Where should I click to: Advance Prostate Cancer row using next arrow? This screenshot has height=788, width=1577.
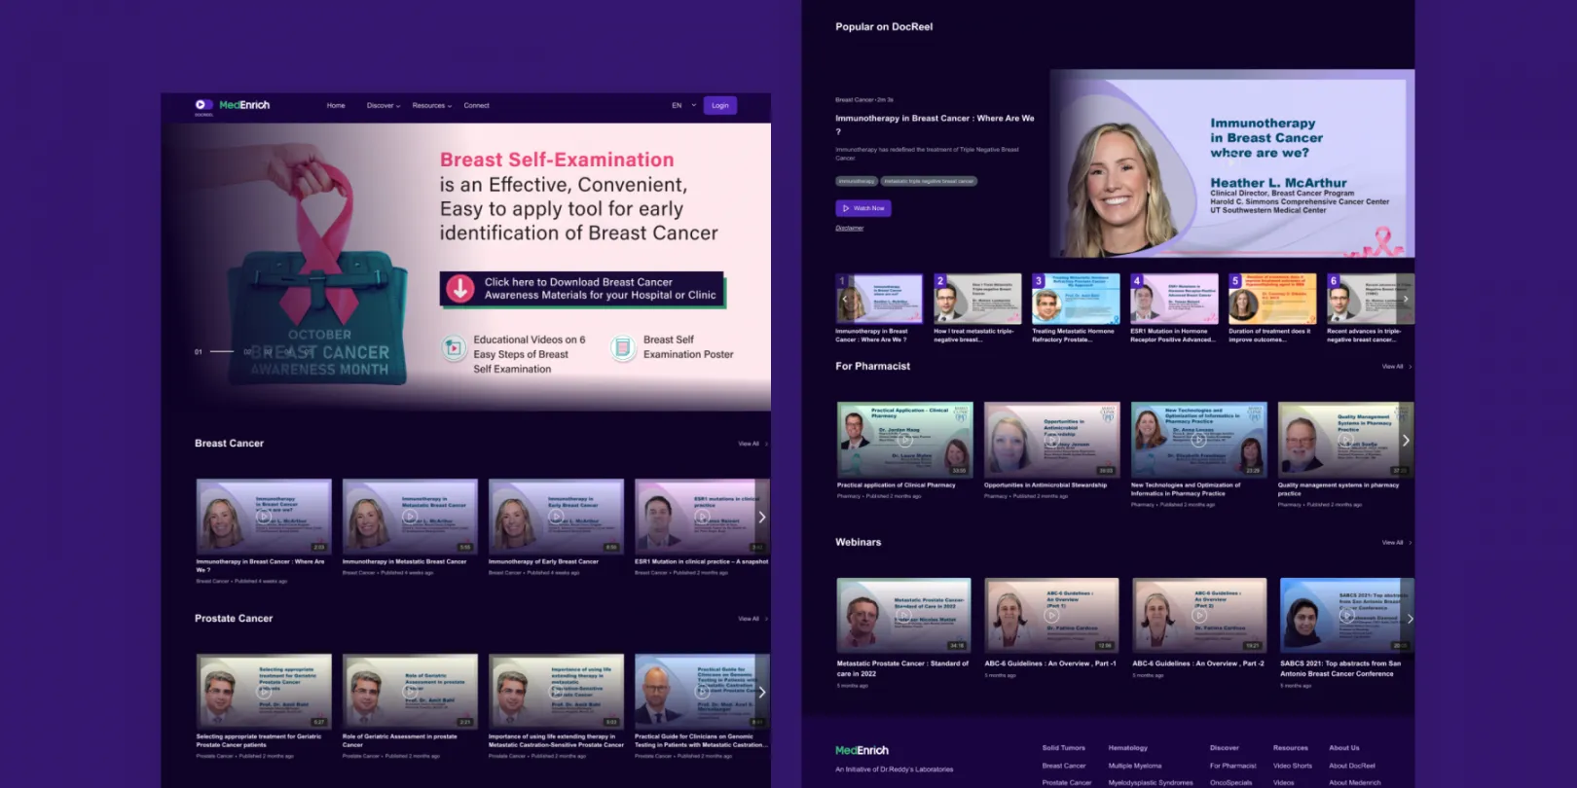pyautogui.click(x=761, y=692)
